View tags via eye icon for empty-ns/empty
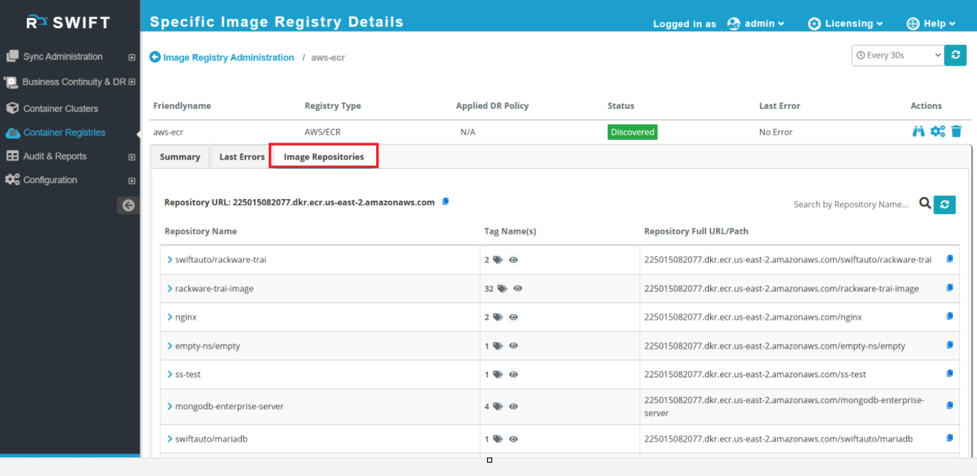The height and width of the screenshot is (476, 977). coord(513,346)
